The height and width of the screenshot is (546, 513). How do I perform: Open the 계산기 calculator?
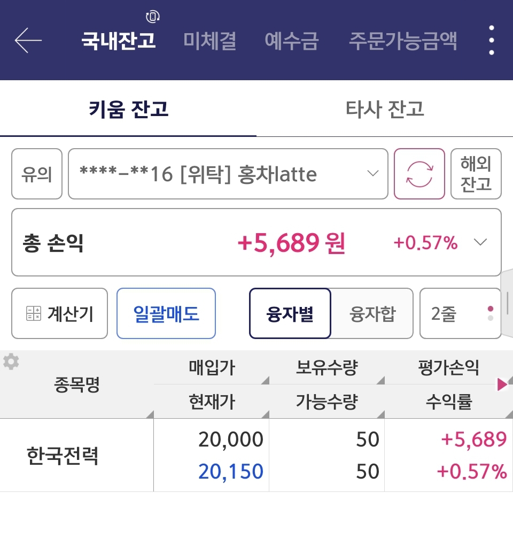[x=59, y=314]
